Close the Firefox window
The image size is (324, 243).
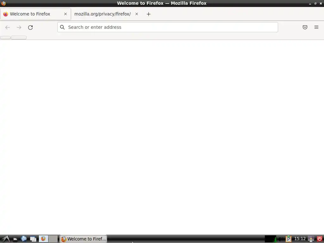click(321, 3)
